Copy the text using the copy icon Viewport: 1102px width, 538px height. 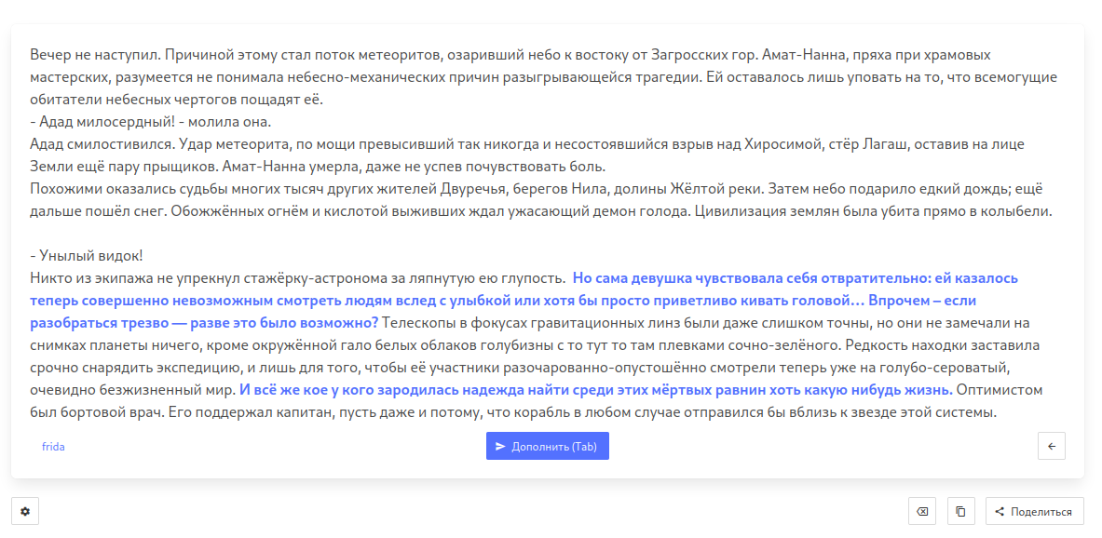coord(960,511)
